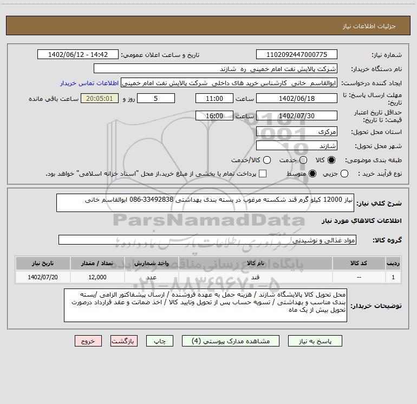Click the قند item name cell
Screen dimensions: 417x404
click(x=255, y=277)
